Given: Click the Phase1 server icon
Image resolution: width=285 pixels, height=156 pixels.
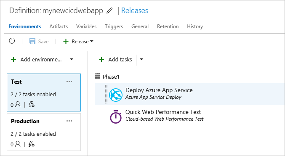Looking at the screenshot, I should click(97, 76).
